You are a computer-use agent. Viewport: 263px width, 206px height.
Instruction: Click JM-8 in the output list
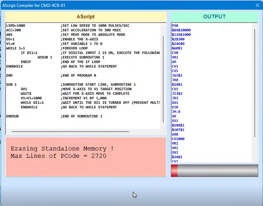click(x=176, y=112)
